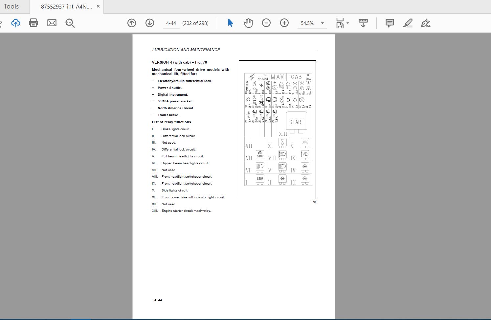Expand the page display options arrow
The width and height of the screenshot is (491, 320).
(x=348, y=23)
